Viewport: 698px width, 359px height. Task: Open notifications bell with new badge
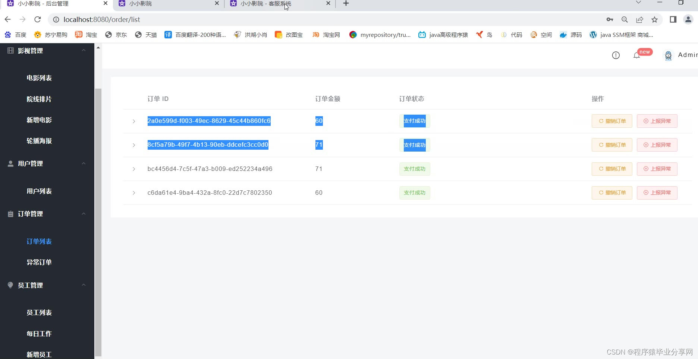(x=636, y=55)
